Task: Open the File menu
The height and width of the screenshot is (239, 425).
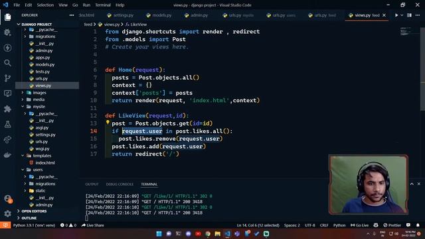Action: [17, 5]
